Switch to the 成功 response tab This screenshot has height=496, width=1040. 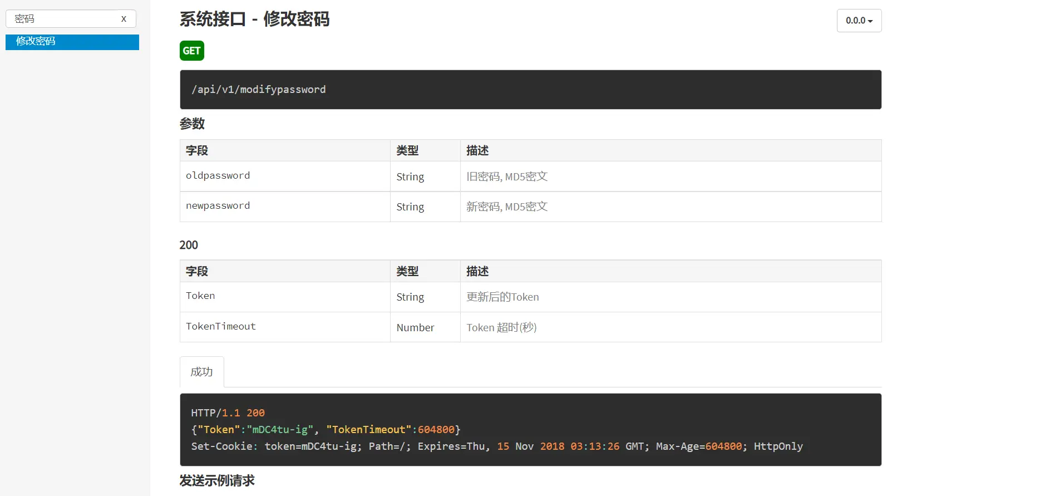click(201, 372)
